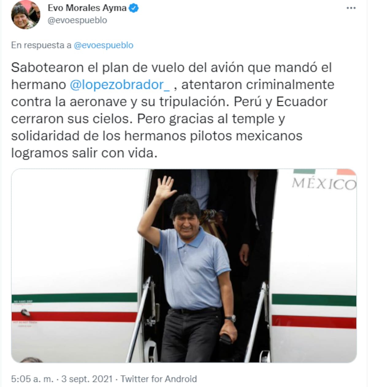The image size is (368, 387).
Task: Open the three-dot more options menu
Action: (351, 8)
